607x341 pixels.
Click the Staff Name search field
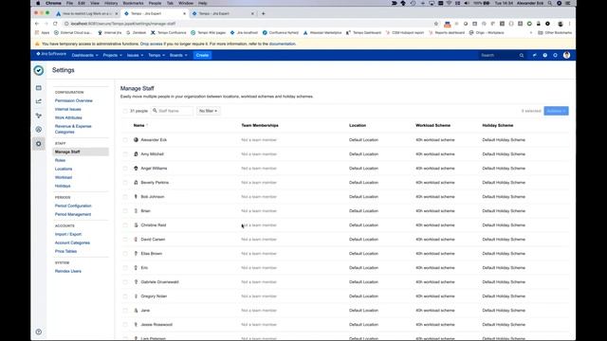pyautogui.click(x=172, y=111)
